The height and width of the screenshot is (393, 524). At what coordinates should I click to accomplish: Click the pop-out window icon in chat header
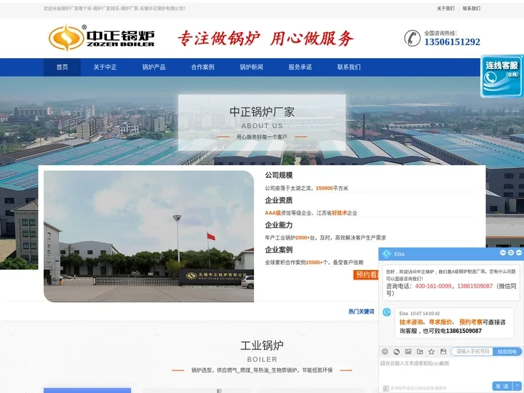(x=511, y=253)
